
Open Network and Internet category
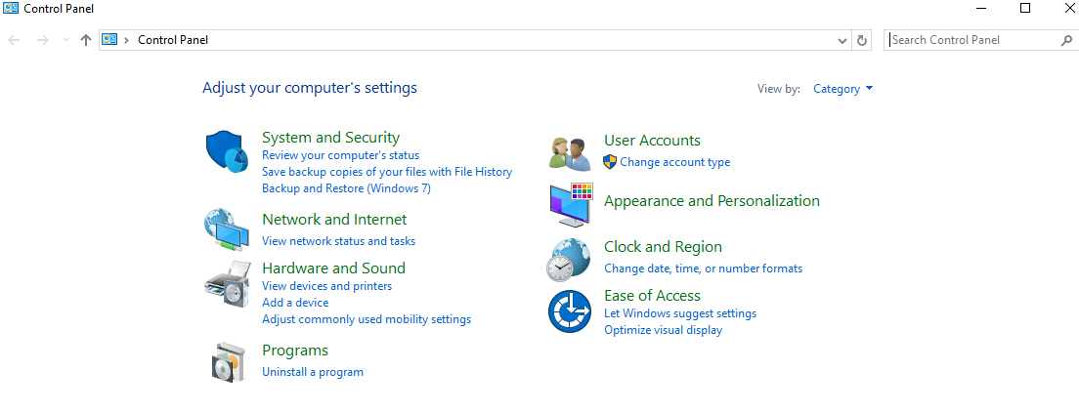[x=334, y=220]
